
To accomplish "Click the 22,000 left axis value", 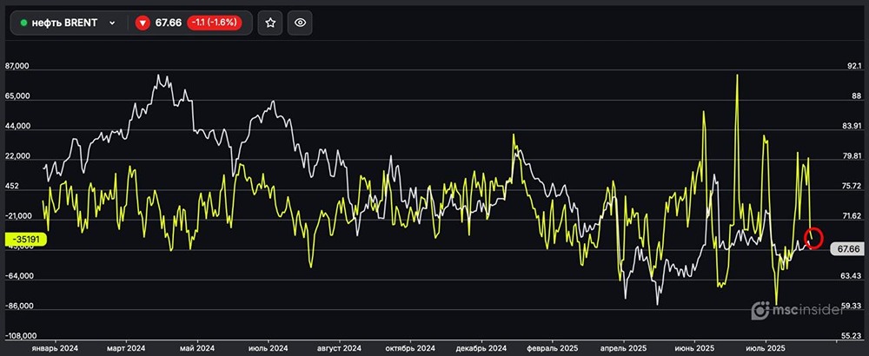I will tap(17, 156).
